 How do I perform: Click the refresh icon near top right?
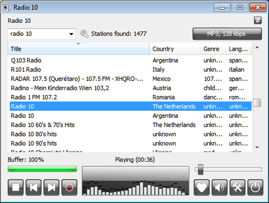258,20
